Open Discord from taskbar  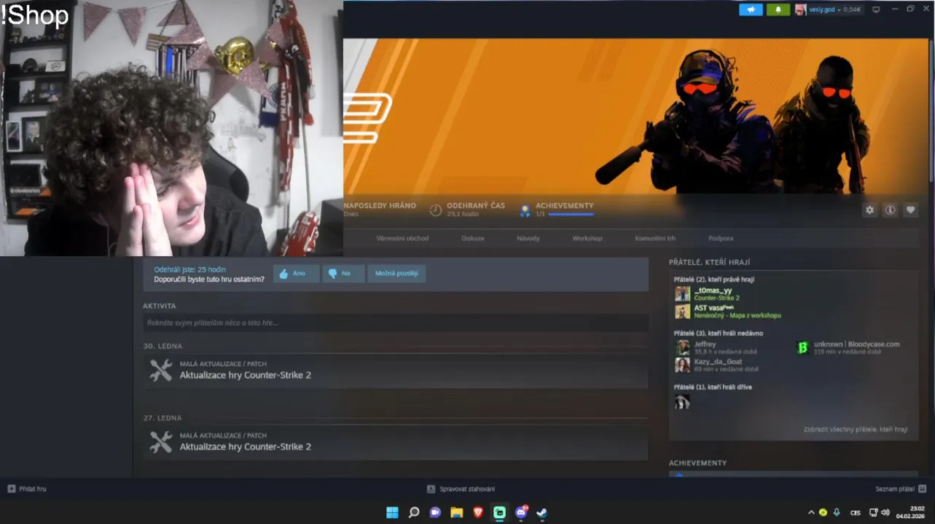tap(521, 512)
